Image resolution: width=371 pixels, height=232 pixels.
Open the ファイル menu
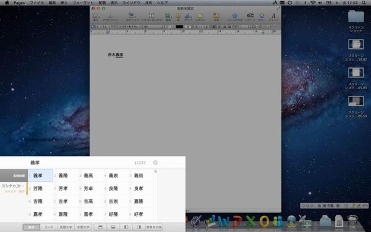[36, 2]
